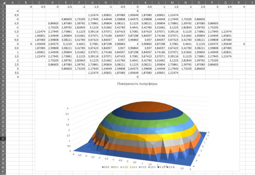Click cell C7 with value 1,22474
The width and height of the screenshot is (255, 175).
[39, 32]
